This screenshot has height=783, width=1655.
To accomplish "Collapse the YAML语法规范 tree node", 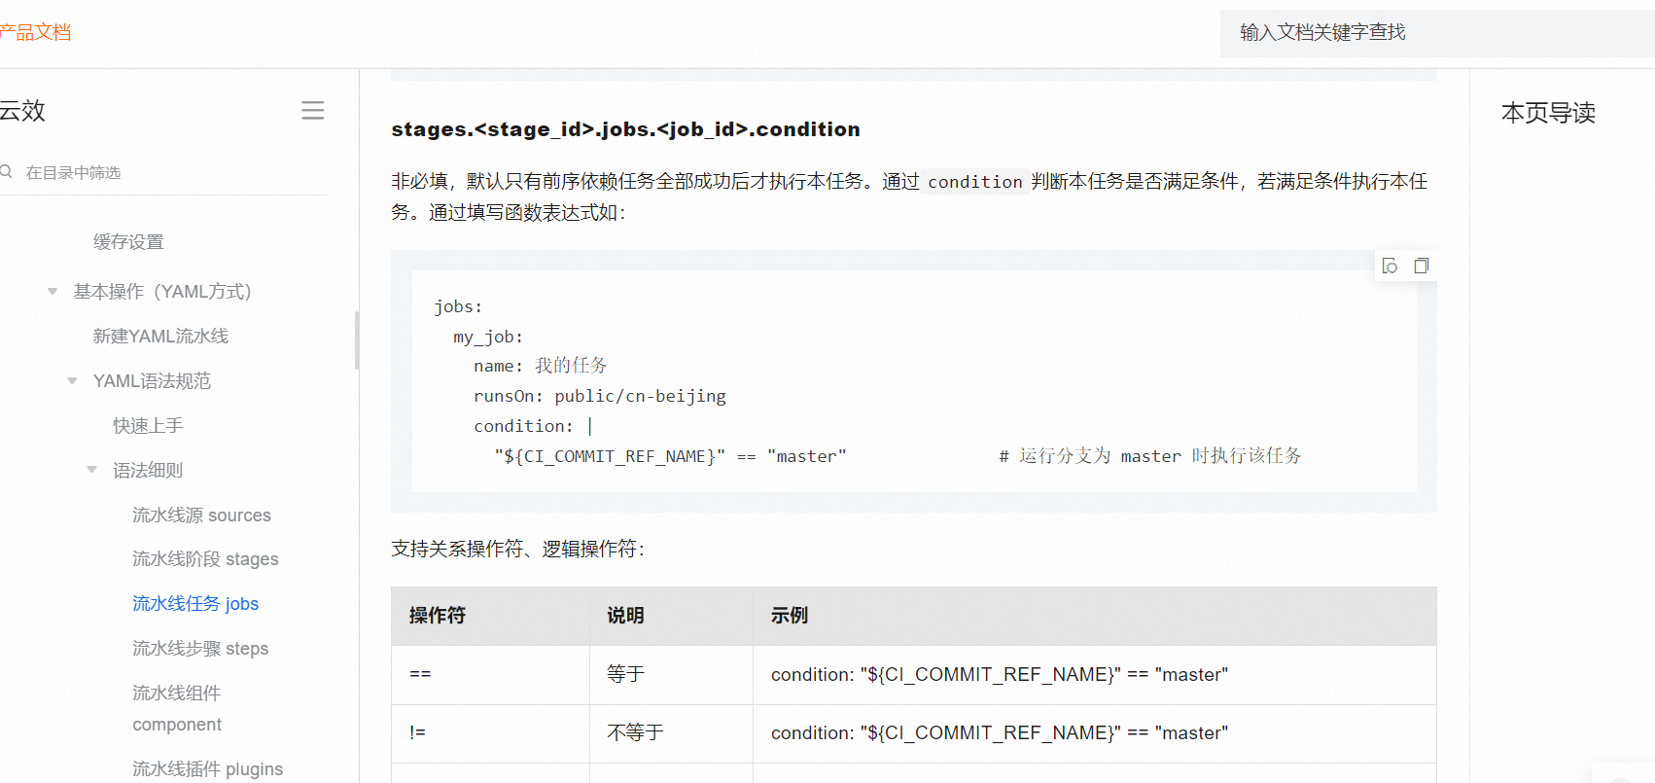I will tap(72, 381).
